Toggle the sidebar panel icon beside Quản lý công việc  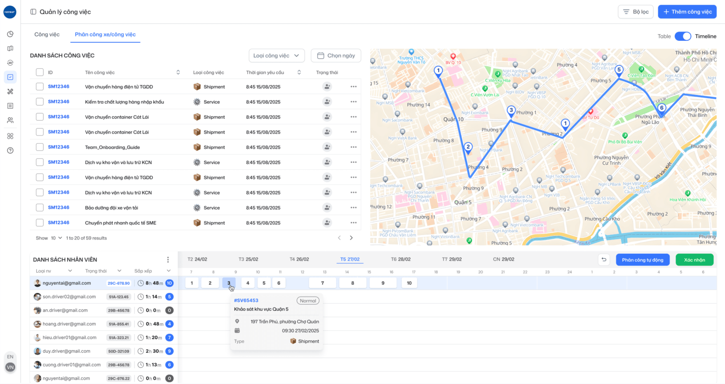[33, 12]
